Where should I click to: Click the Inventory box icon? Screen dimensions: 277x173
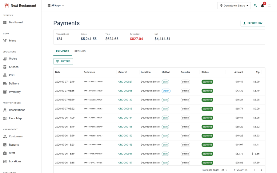point(5,92)
